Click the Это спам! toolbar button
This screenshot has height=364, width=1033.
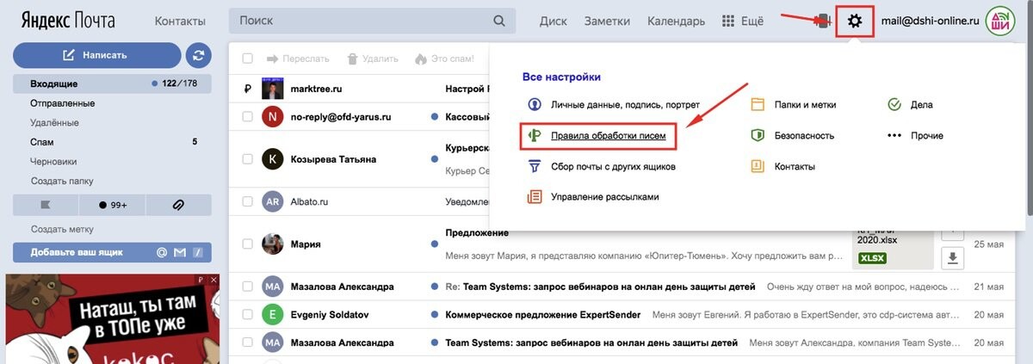pyautogui.click(x=444, y=59)
